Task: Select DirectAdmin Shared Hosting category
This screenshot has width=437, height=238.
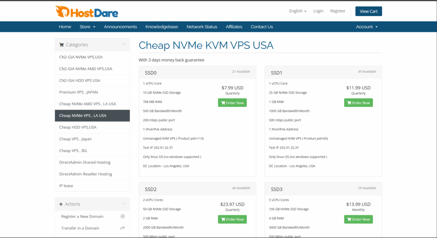Action: pos(92,162)
